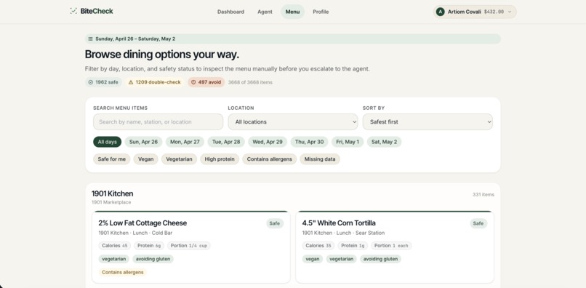
Task: Filter by Fri, May 1
Action: [x=348, y=142]
